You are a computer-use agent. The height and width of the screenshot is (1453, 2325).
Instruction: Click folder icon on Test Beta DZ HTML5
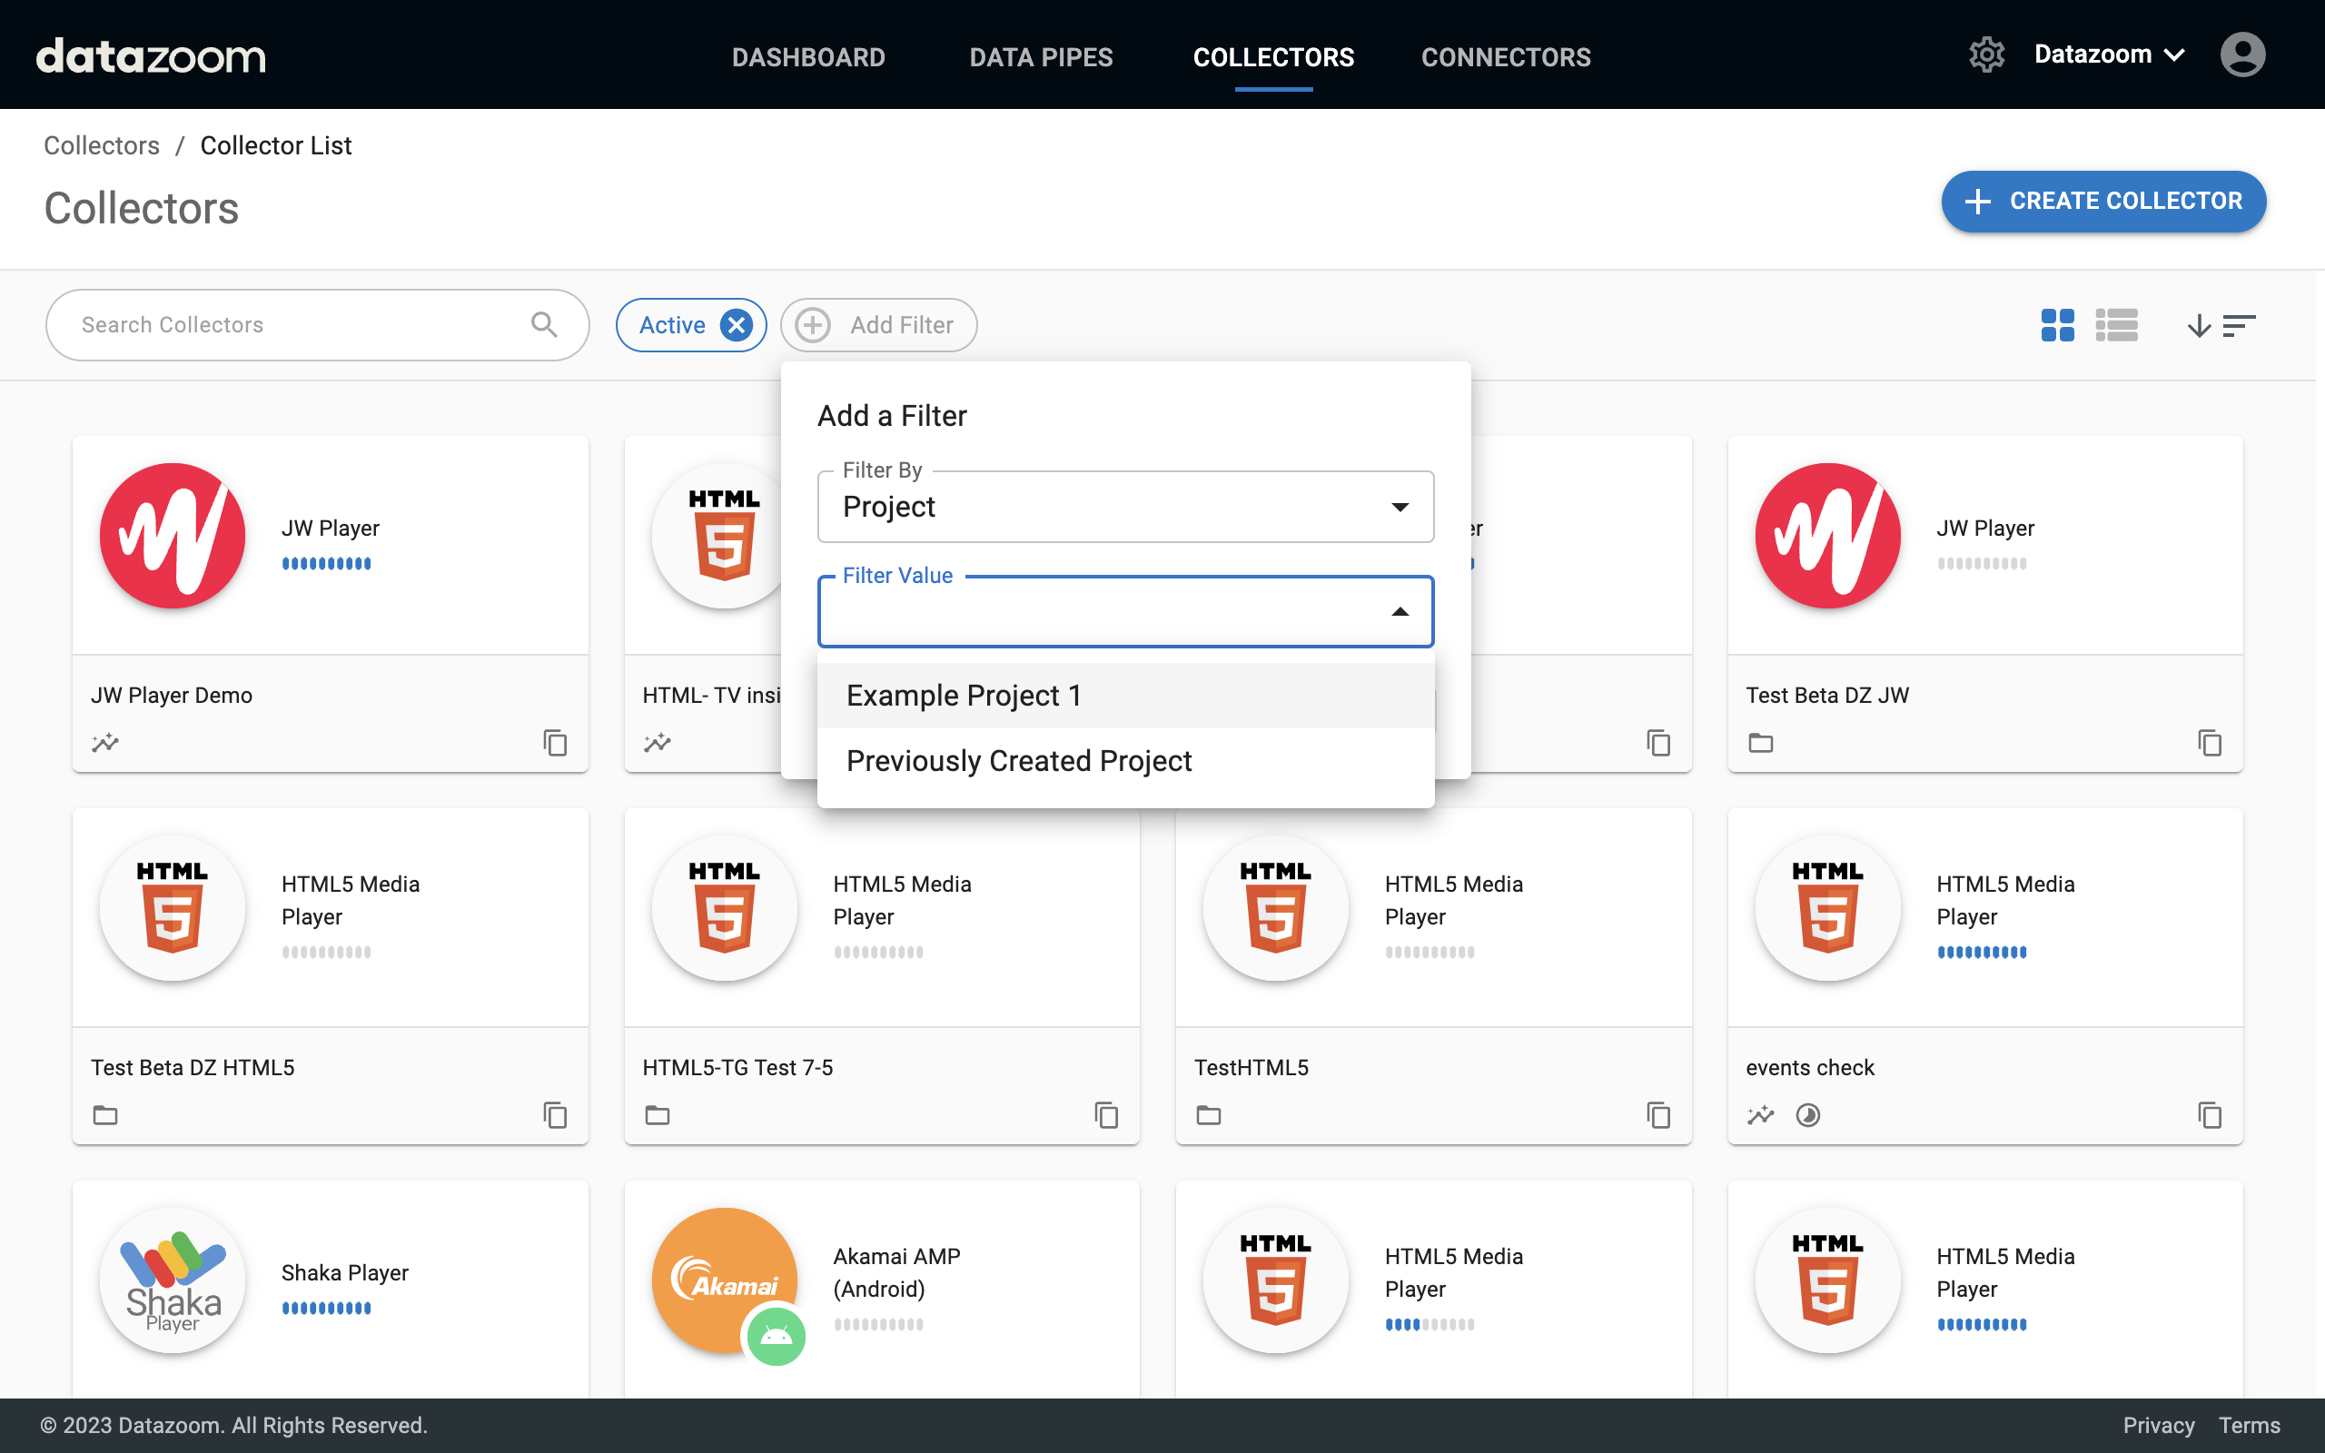point(104,1115)
